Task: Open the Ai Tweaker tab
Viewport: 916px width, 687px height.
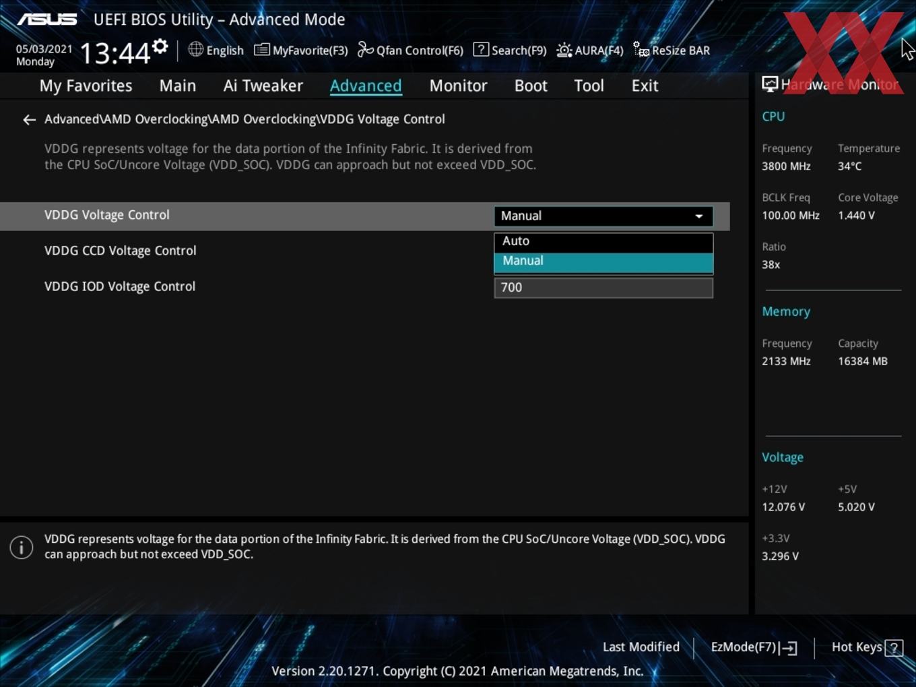Action: click(x=263, y=86)
